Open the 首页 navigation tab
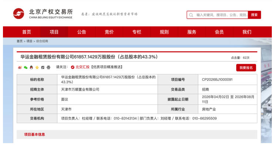Image resolution: width=277 pixels, height=149 pixels. tap(27, 32)
